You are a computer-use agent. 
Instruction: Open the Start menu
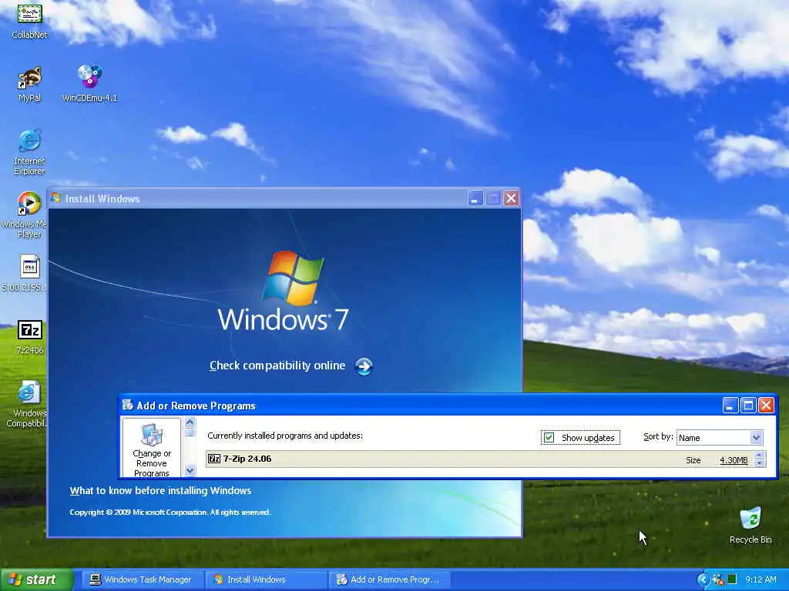[36, 579]
